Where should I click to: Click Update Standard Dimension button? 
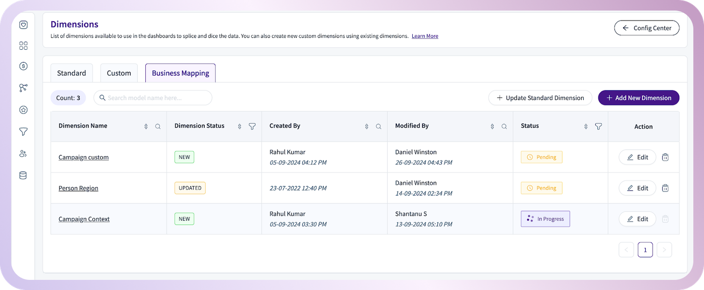pyautogui.click(x=541, y=98)
